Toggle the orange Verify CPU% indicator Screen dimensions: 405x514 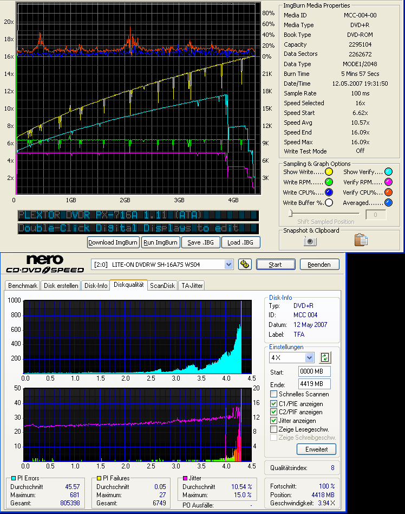pyautogui.click(x=388, y=192)
